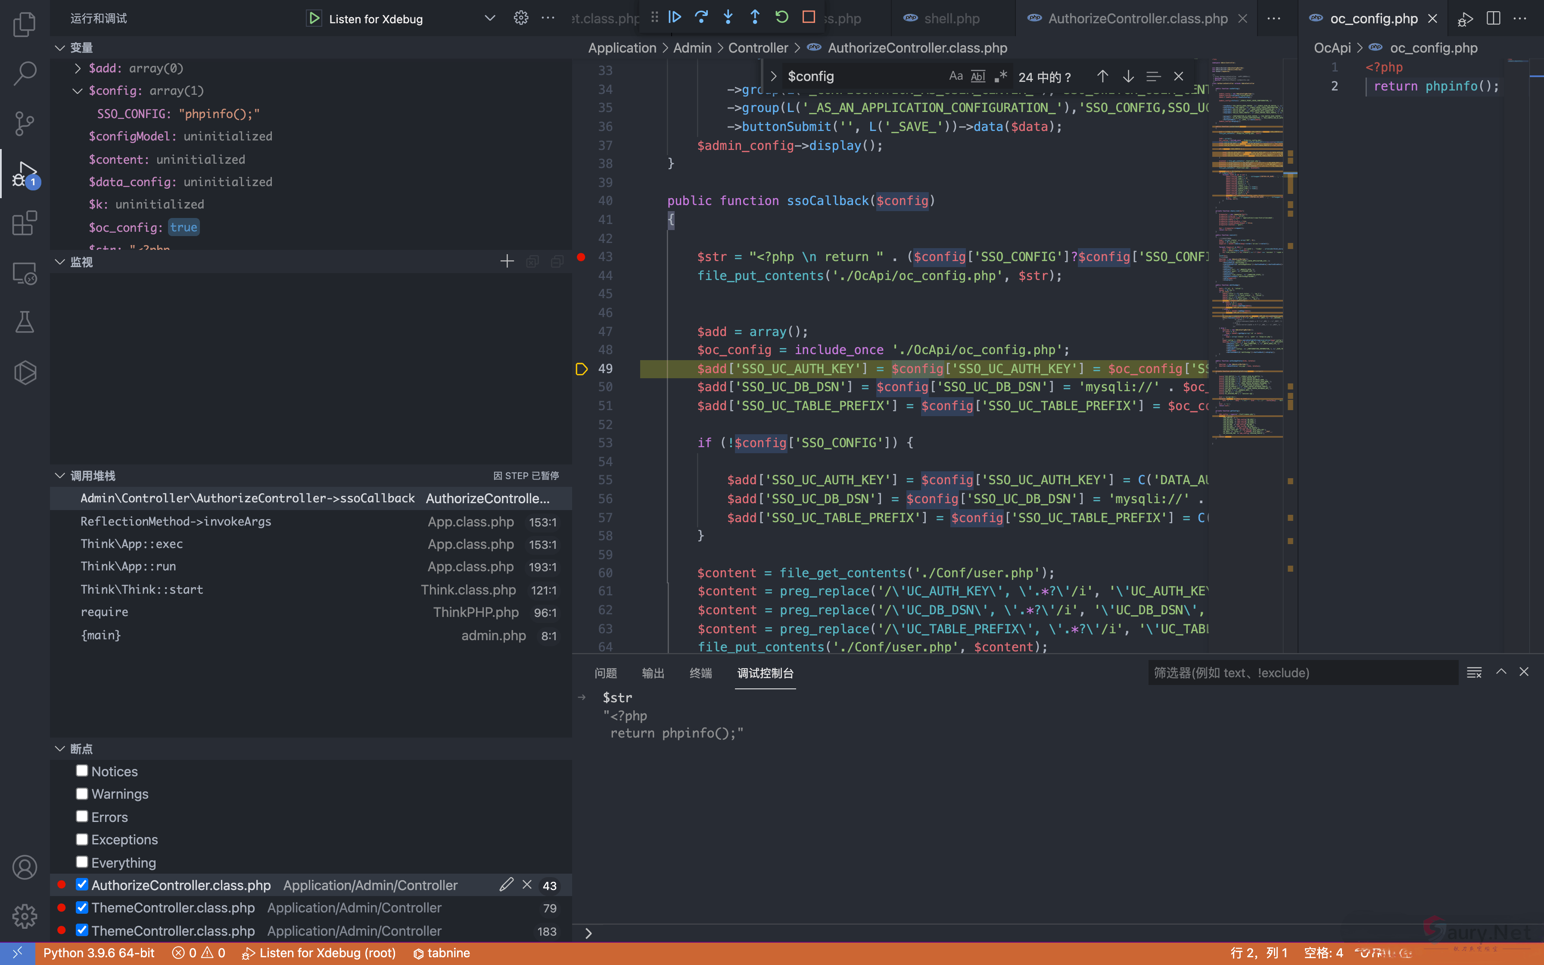
Task: Collapse the $config array variable
Action: [78, 90]
